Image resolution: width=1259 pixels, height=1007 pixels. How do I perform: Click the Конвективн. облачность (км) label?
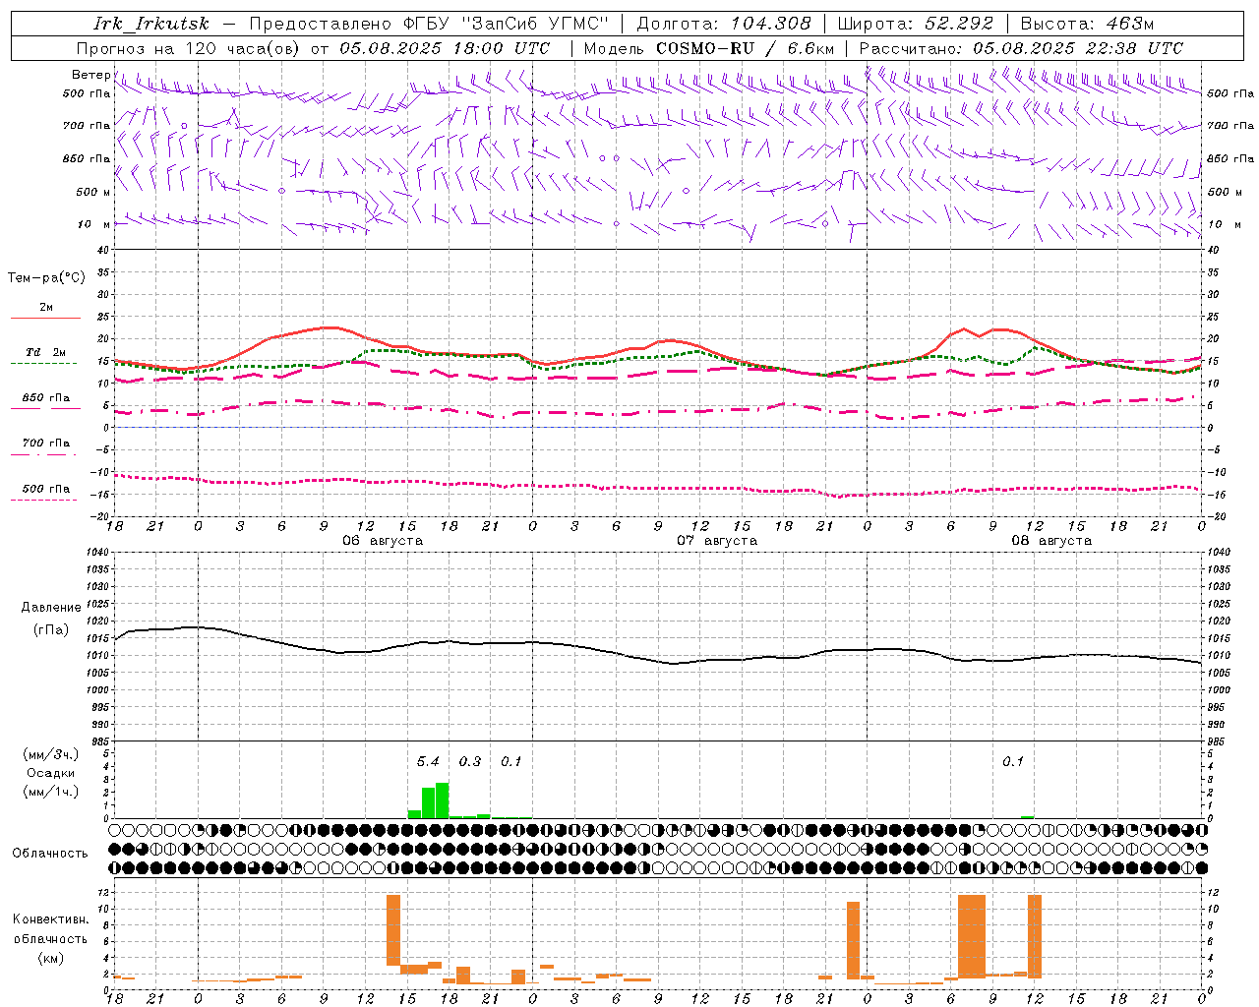click(x=50, y=938)
